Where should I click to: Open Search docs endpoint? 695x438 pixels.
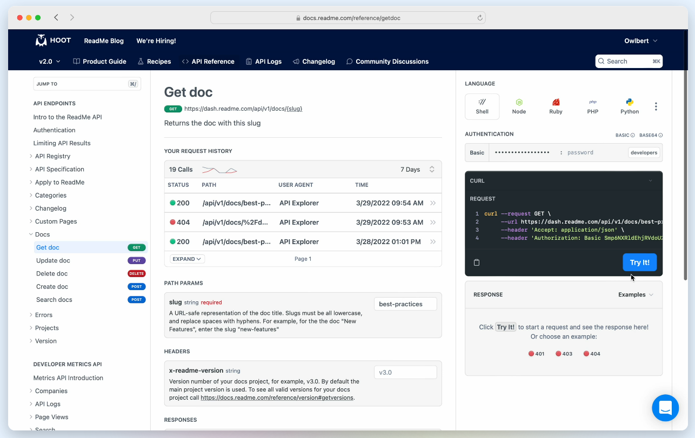pyautogui.click(x=90, y=300)
